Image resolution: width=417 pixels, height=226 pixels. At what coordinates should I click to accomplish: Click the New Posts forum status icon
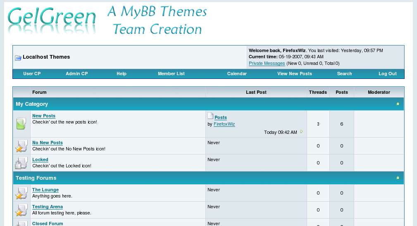pyautogui.click(x=21, y=124)
